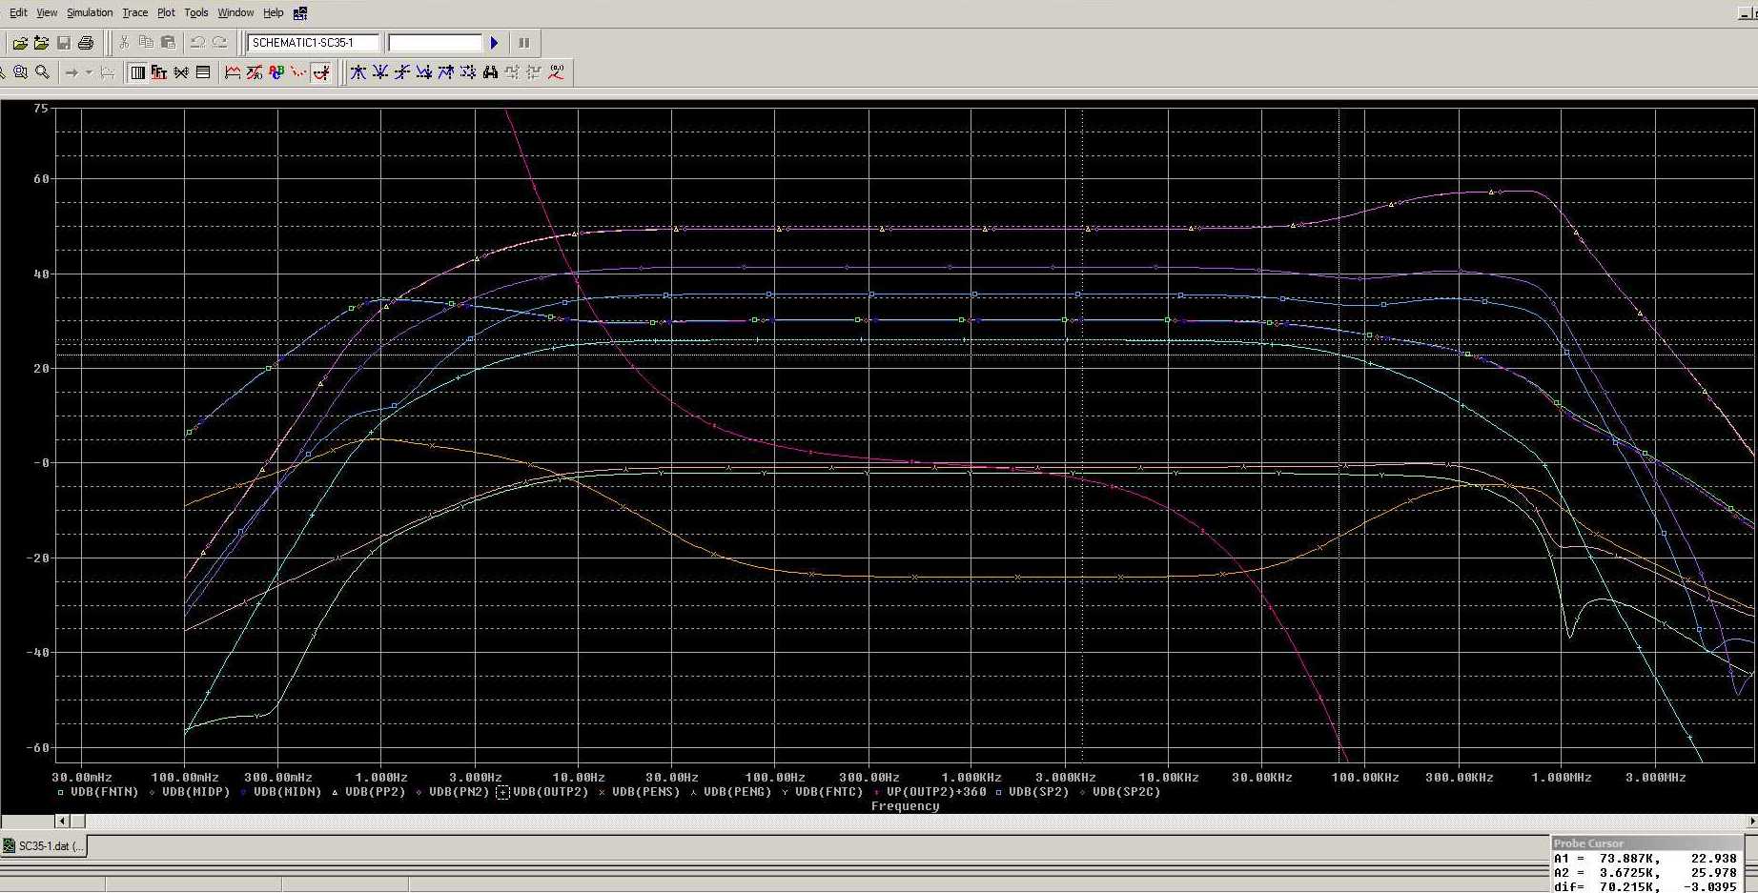Toggle the Log X Axis icon
Screen dimensions: 1758x893
point(137,72)
